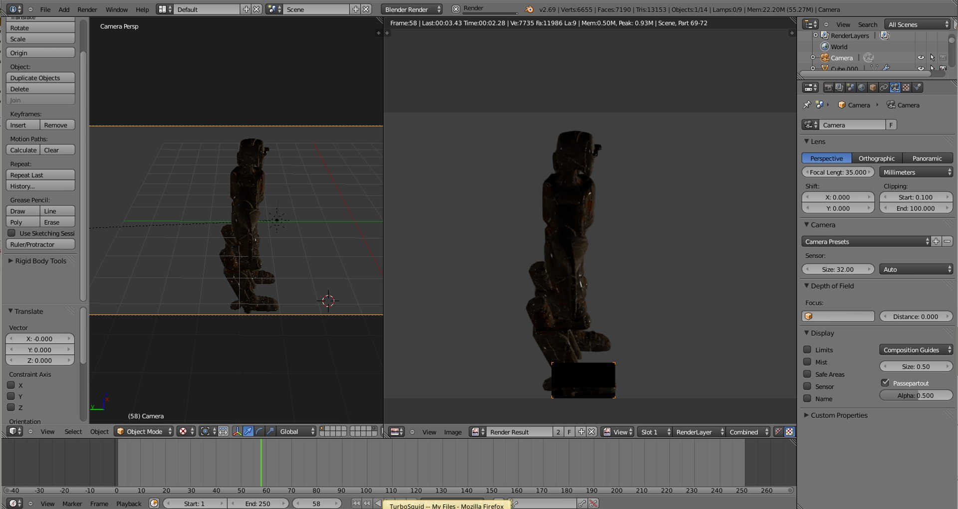
Task: Click the pin icon in properties breadcrumb
Action: tap(807, 105)
